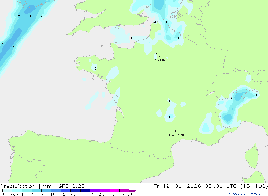Click the '0.1' legend scale label
This screenshot has height=196, width=268.
(5, 194)
